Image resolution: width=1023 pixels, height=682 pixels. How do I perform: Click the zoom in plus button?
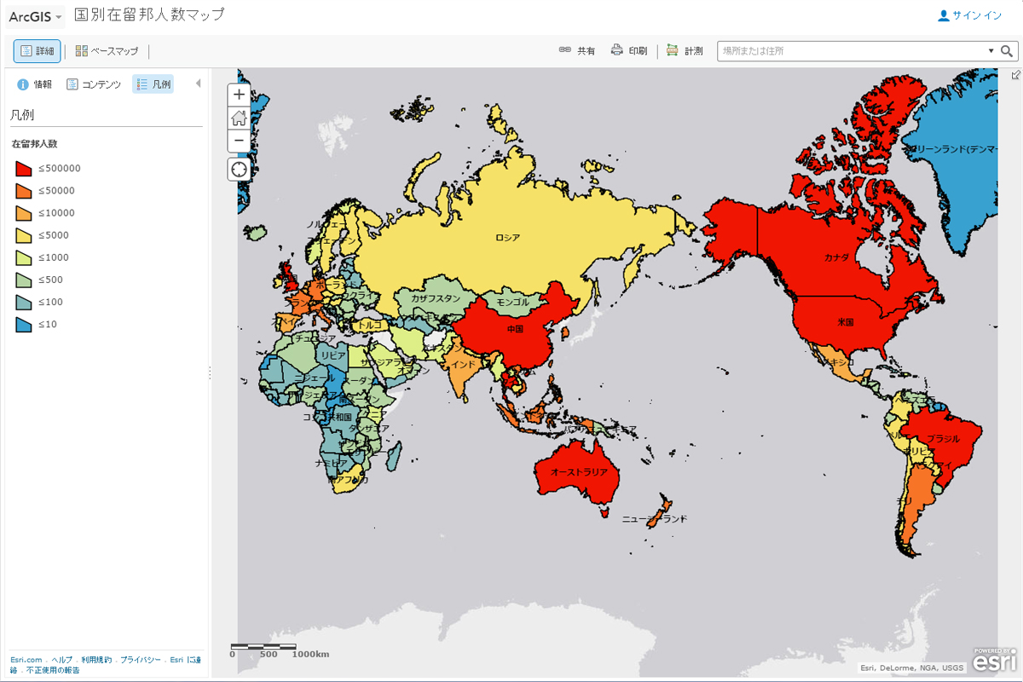pos(239,95)
